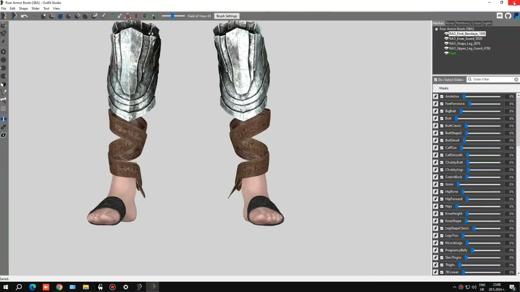Click the Undo arrow icon
Screen dimensions: 520x292
24,16
